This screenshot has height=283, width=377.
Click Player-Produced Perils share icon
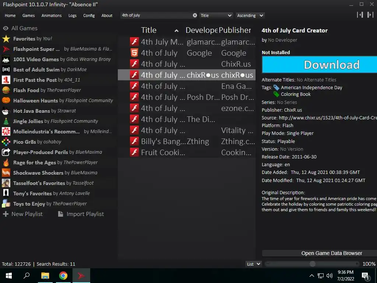[6, 152]
